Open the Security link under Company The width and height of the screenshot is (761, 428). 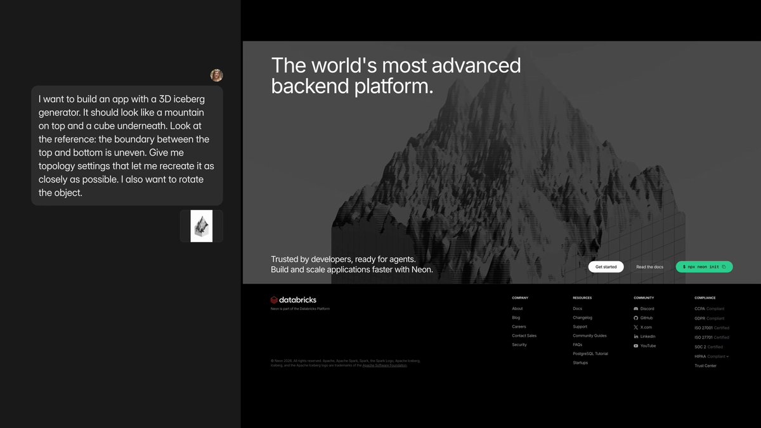coord(519,345)
